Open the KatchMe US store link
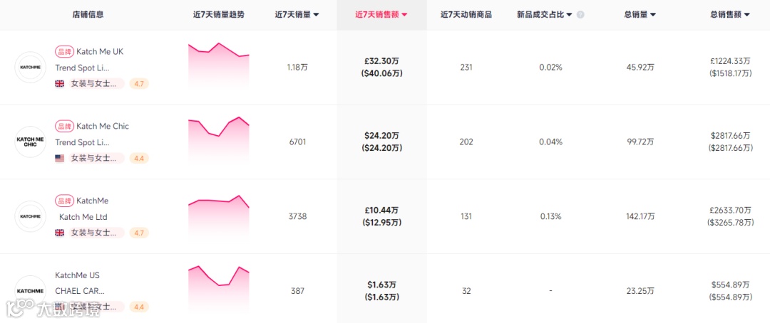Image resolution: width=770 pixels, height=323 pixels. pos(77,275)
